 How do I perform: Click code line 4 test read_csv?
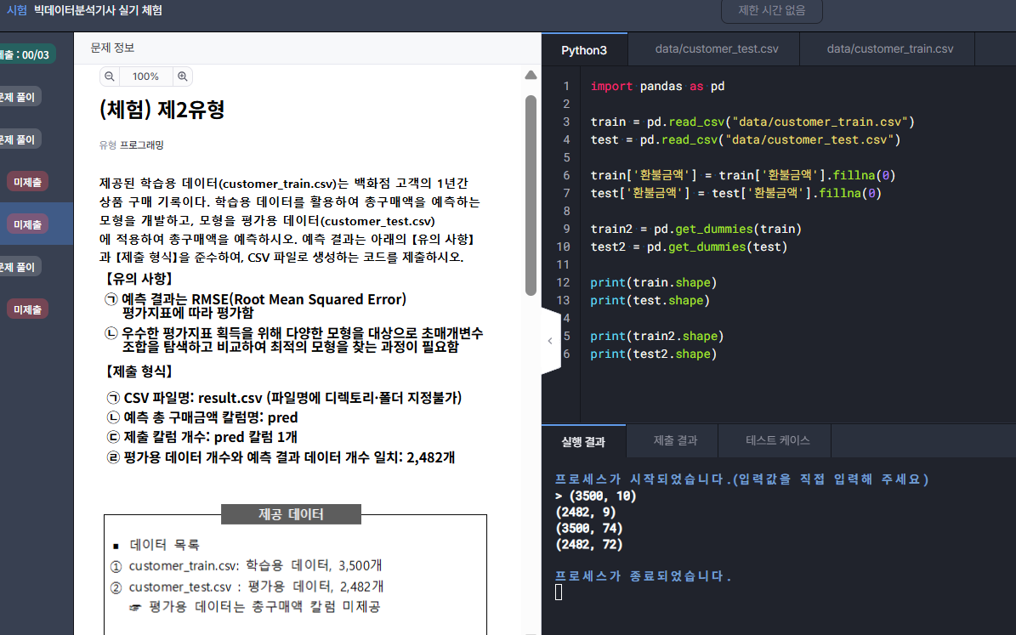(745, 140)
